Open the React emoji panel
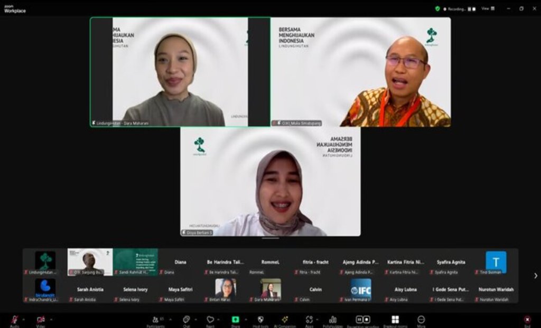Viewport: 541px width, 328px height. [x=210, y=320]
